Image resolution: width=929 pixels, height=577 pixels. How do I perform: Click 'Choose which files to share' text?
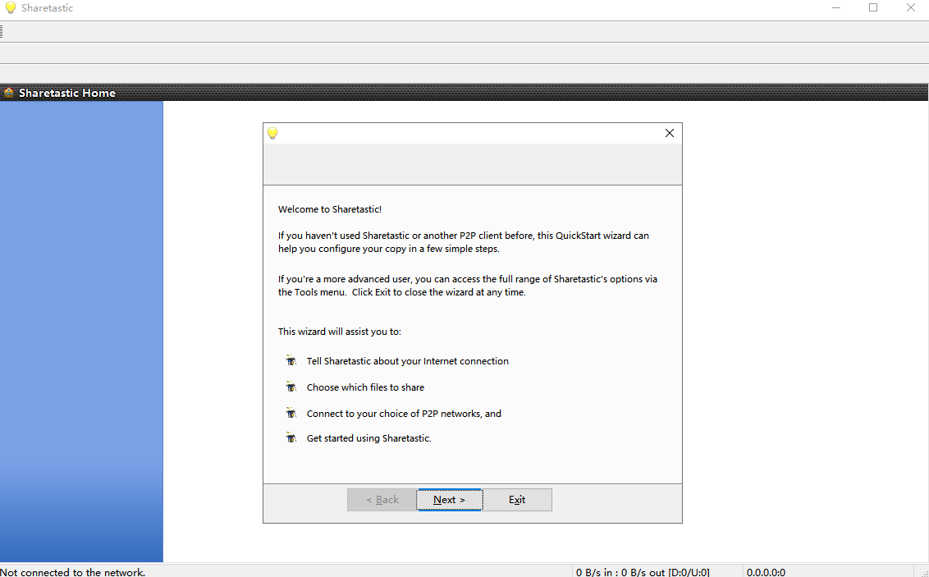(x=365, y=387)
